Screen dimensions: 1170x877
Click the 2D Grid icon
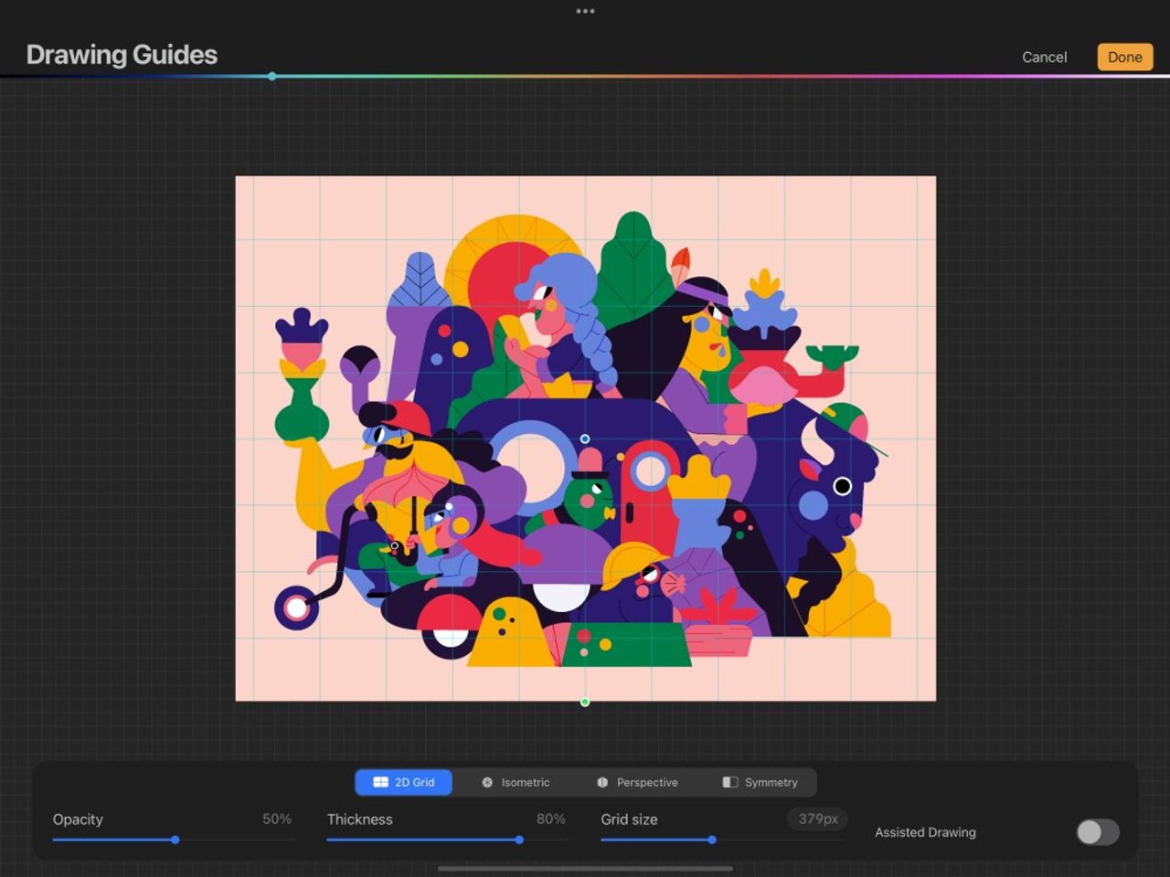pos(379,782)
